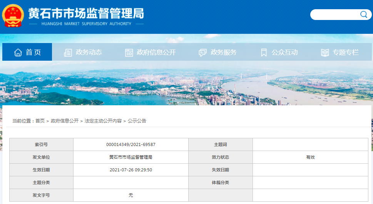The width and height of the screenshot is (373, 204).
Task: Follow the 公示公告 breadcrumb link
Action: pyautogui.click(x=137, y=121)
